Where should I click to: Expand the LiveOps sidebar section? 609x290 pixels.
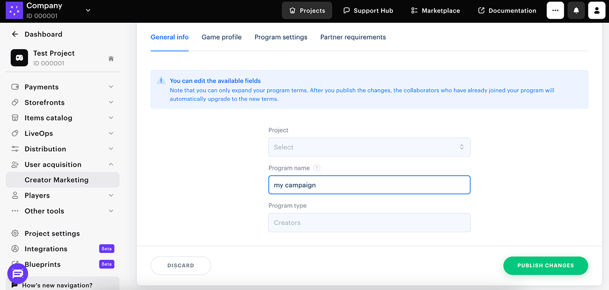[x=111, y=134]
